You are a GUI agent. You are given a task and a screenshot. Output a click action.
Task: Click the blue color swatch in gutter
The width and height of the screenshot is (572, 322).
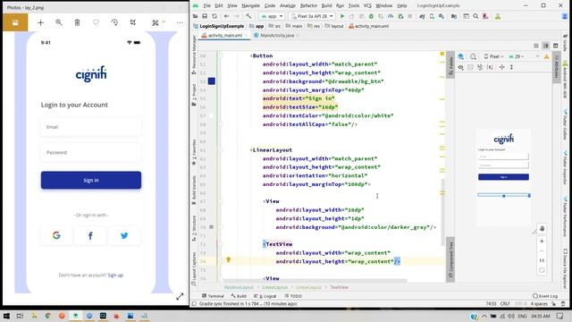(212, 81)
